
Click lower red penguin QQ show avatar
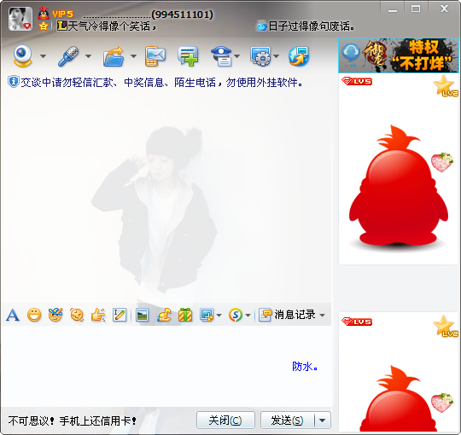(399, 398)
